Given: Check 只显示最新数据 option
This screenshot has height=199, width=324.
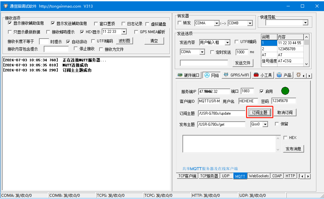Looking at the screenshot, I should click(10, 32).
